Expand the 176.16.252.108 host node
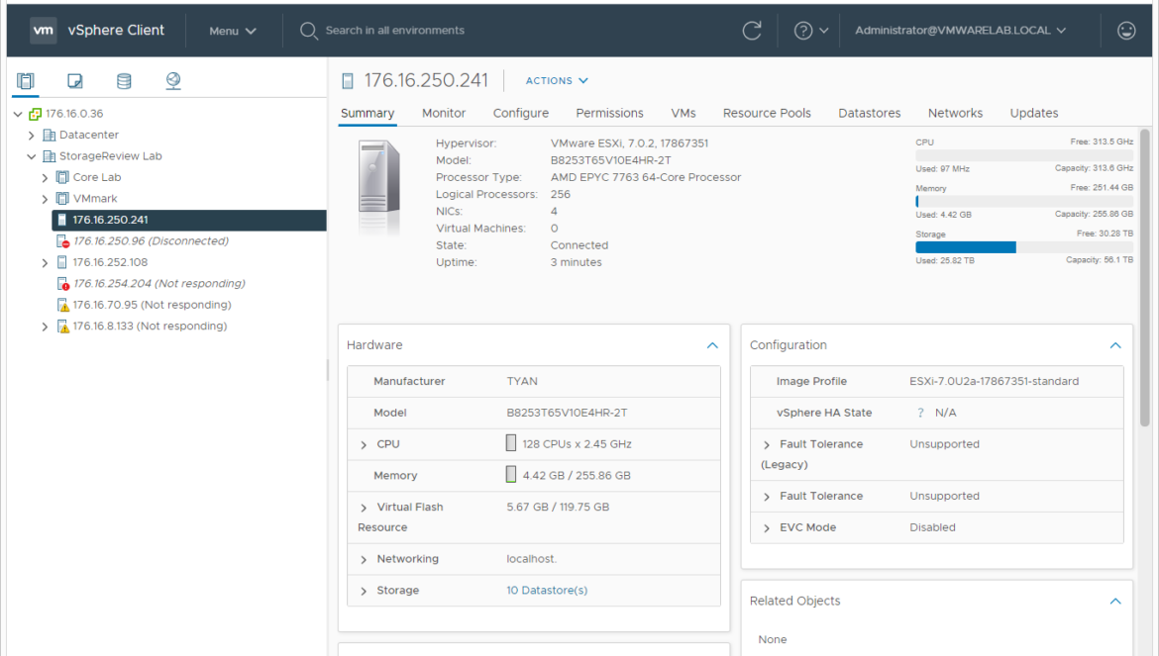Image resolution: width=1159 pixels, height=656 pixels. point(46,262)
